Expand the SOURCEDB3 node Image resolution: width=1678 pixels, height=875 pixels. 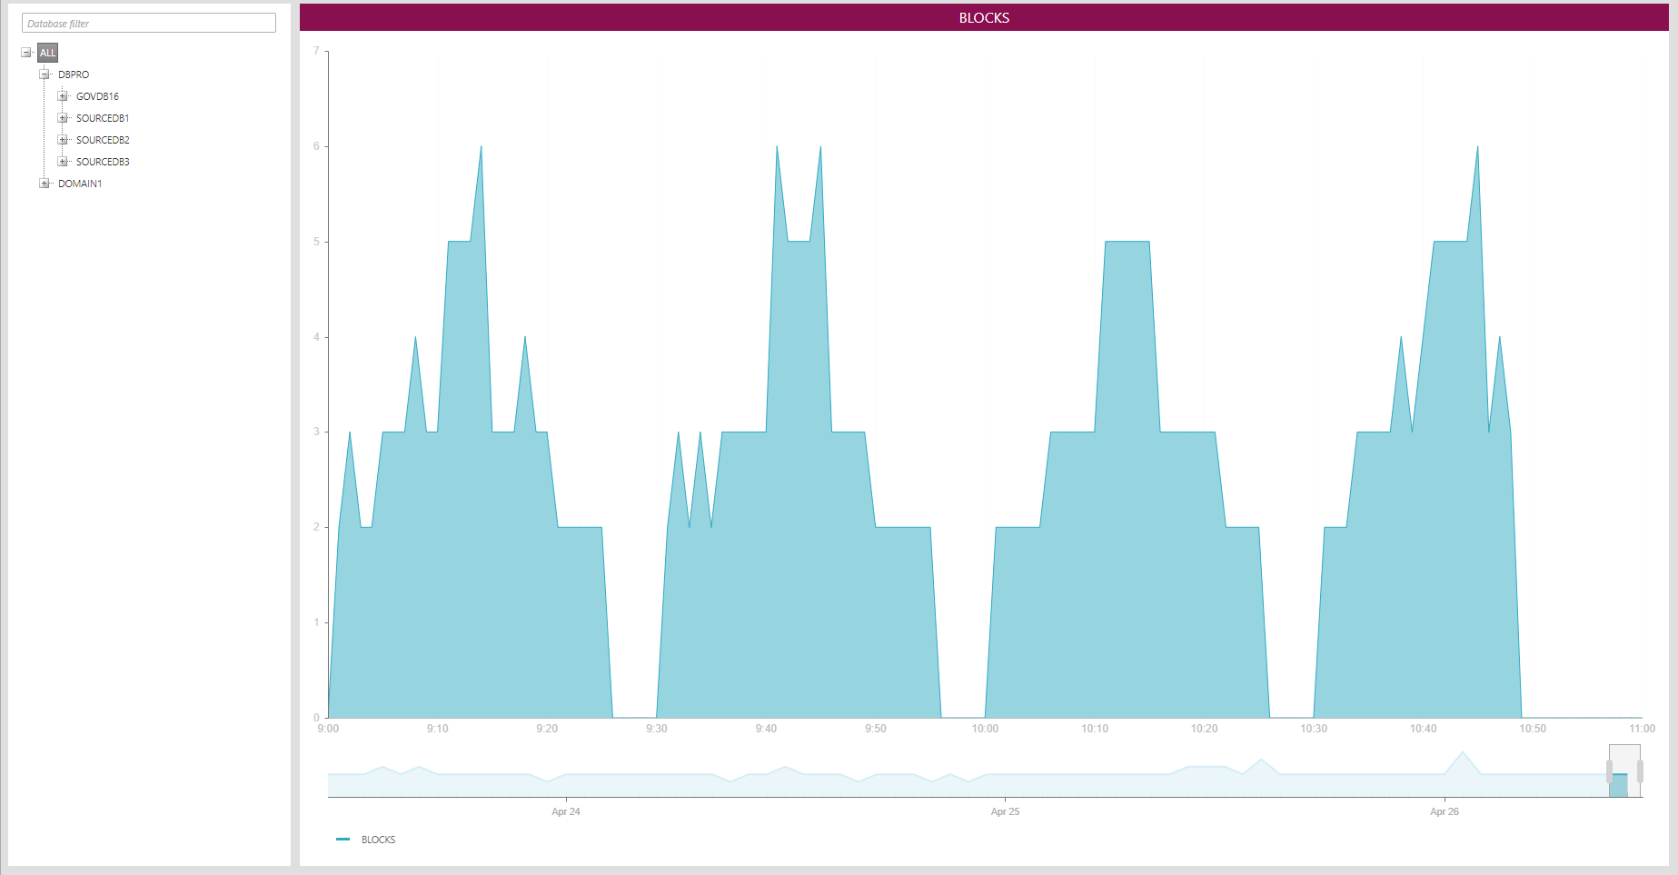63,162
